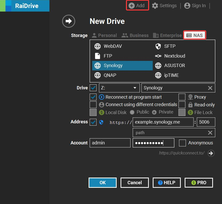Switch to the Personal storage tab
Image resolution: width=222 pixels, height=204 pixels.
pos(104,35)
